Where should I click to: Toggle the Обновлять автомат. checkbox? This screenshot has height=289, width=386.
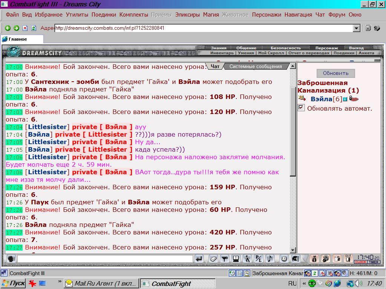tap(301, 108)
